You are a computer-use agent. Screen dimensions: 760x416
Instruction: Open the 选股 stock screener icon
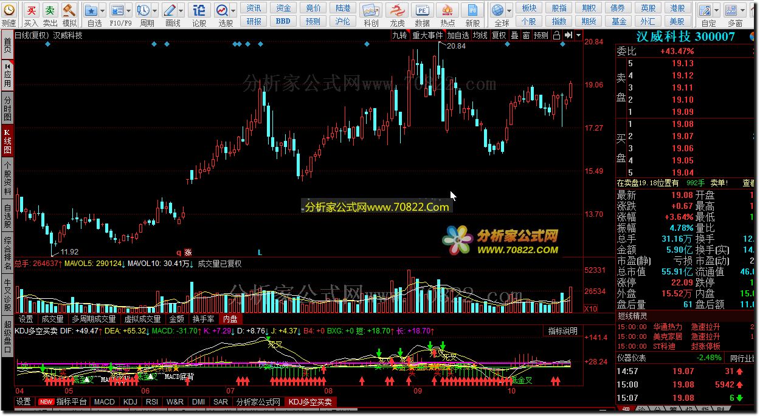click(223, 10)
